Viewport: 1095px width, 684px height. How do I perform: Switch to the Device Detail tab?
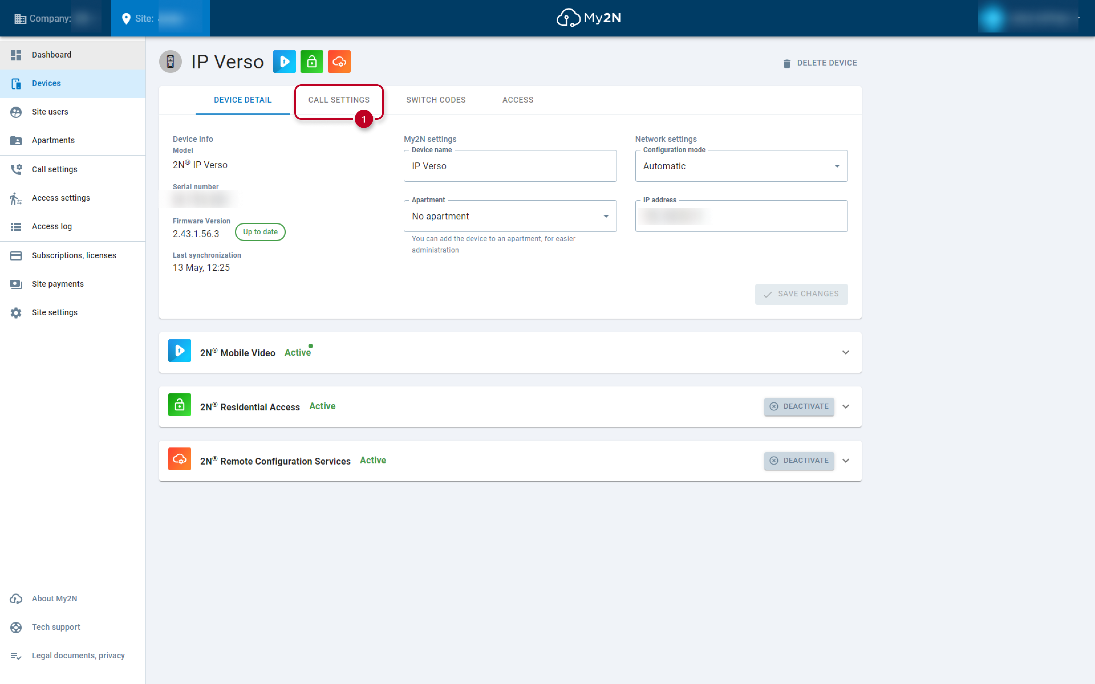[x=243, y=100]
